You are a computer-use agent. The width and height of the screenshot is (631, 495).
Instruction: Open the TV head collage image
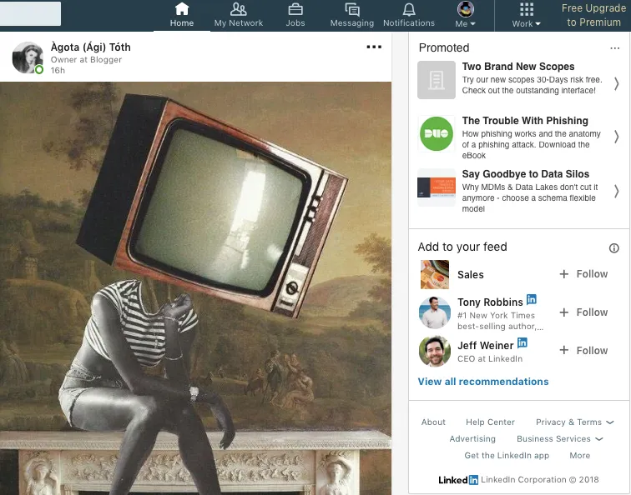click(195, 288)
